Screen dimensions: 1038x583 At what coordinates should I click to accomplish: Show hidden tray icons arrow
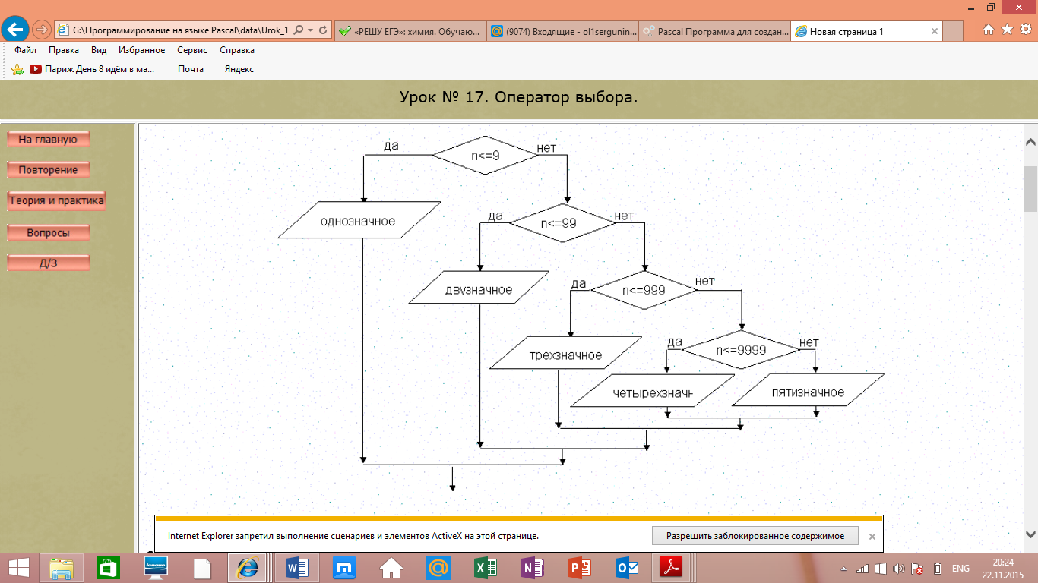click(843, 569)
